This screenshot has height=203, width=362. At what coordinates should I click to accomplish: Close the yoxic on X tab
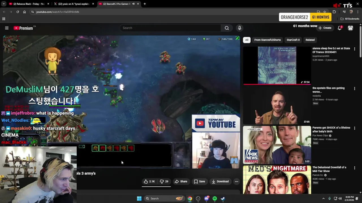93,4
